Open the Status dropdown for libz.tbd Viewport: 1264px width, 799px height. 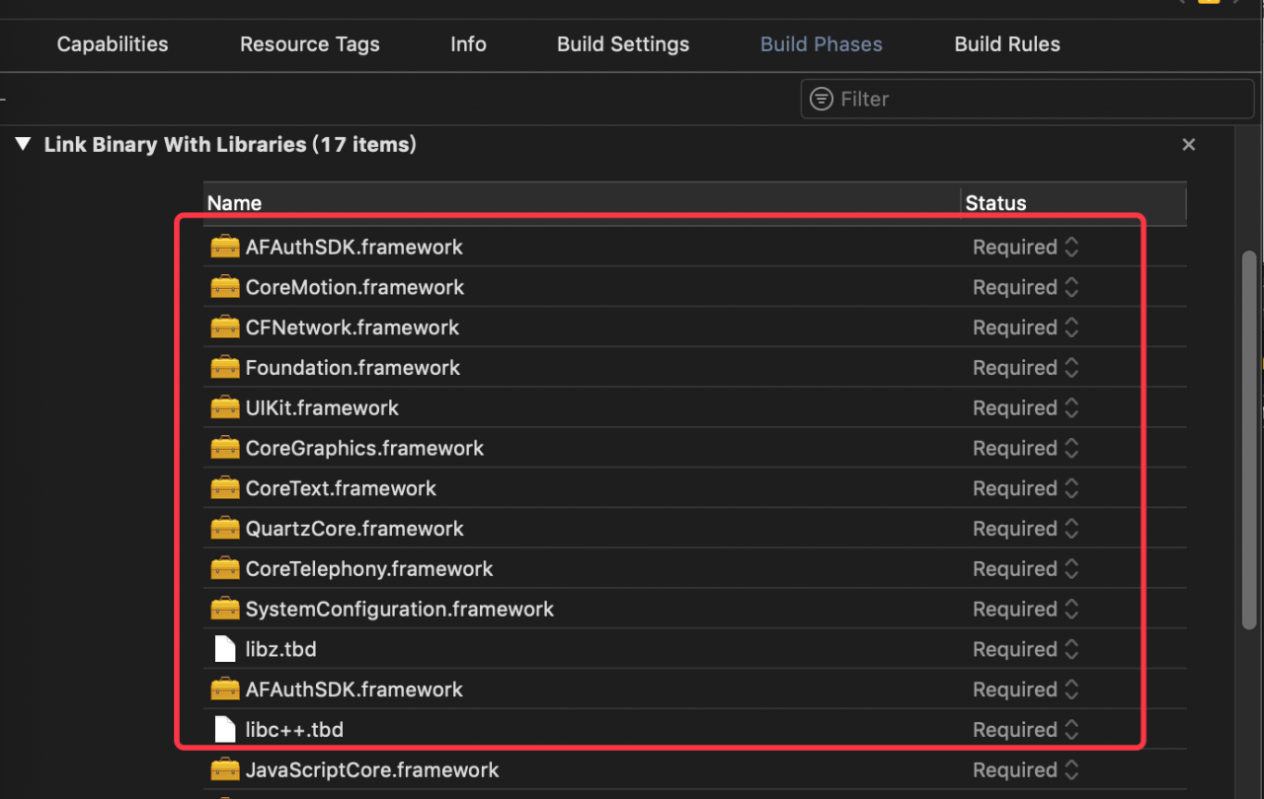click(1026, 649)
